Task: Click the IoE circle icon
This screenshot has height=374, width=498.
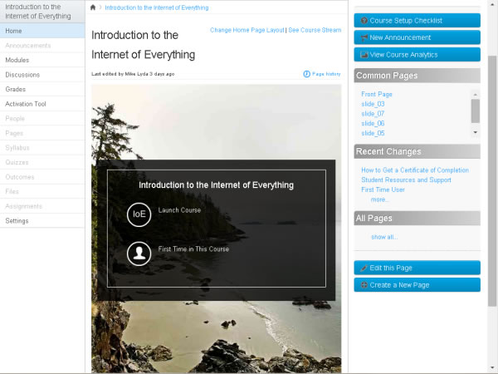Action: tap(139, 214)
